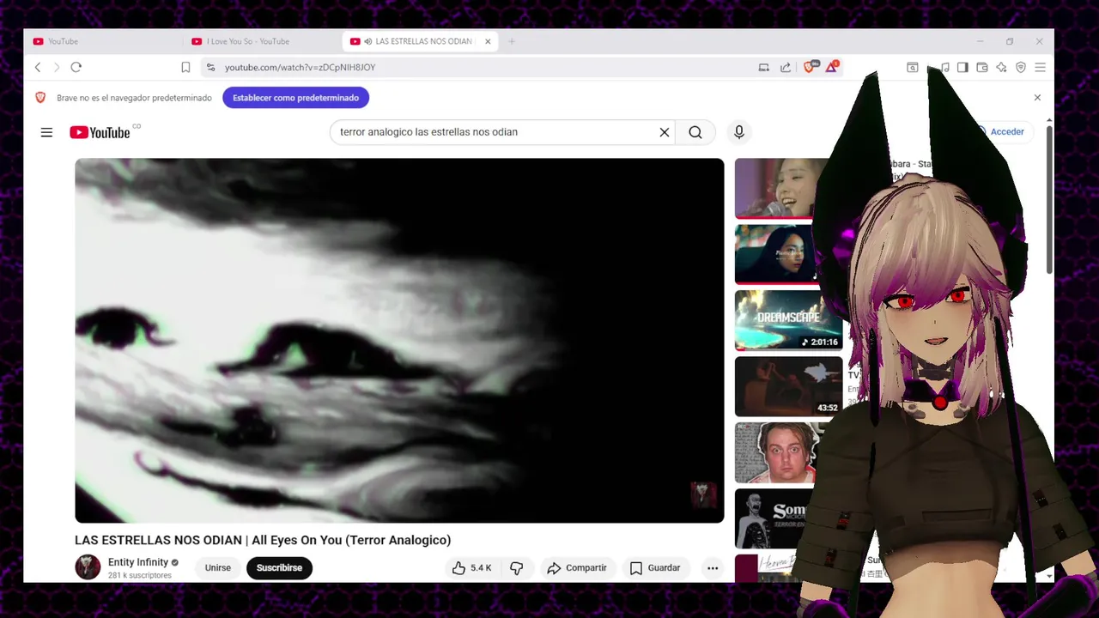Click the Unirse join button
The height and width of the screenshot is (618, 1099).
click(x=218, y=567)
